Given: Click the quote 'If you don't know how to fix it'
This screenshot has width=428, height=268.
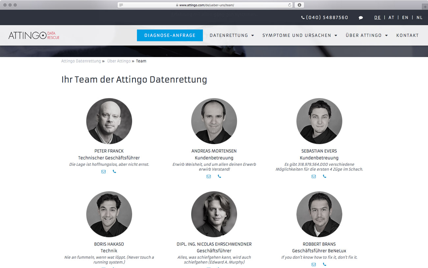Looking at the screenshot, I should [319, 257].
